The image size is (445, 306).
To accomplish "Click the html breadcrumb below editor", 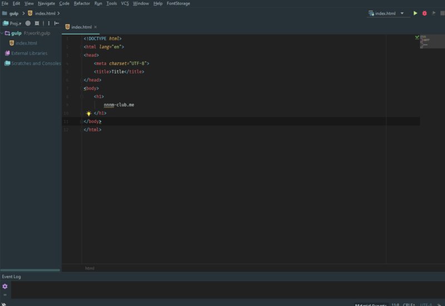I will tap(90, 268).
